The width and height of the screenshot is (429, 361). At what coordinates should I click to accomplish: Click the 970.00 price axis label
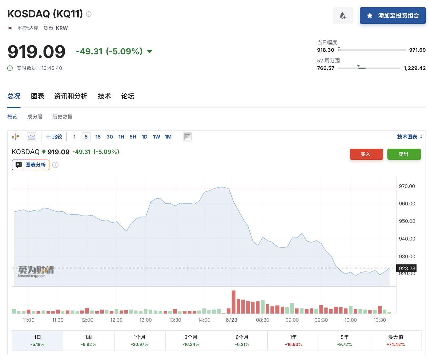(407, 186)
